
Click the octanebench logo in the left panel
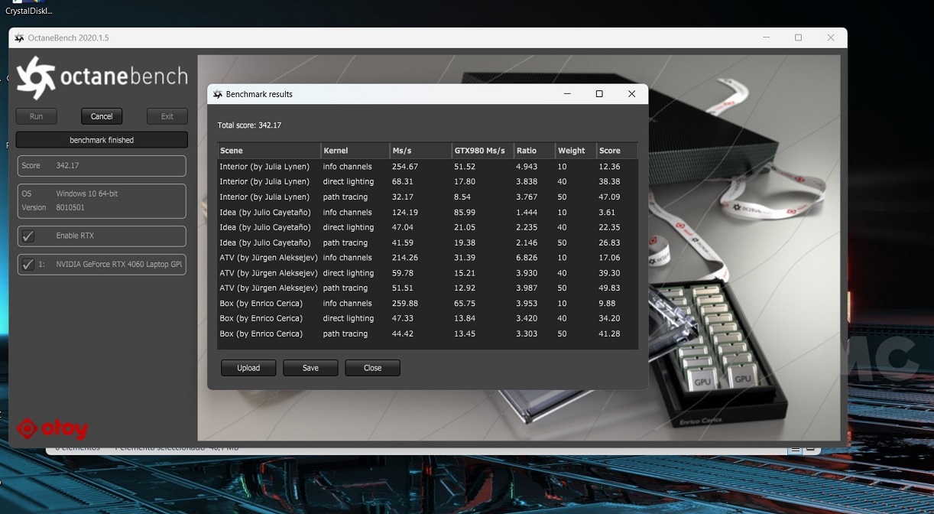click(x=102, y=77)
